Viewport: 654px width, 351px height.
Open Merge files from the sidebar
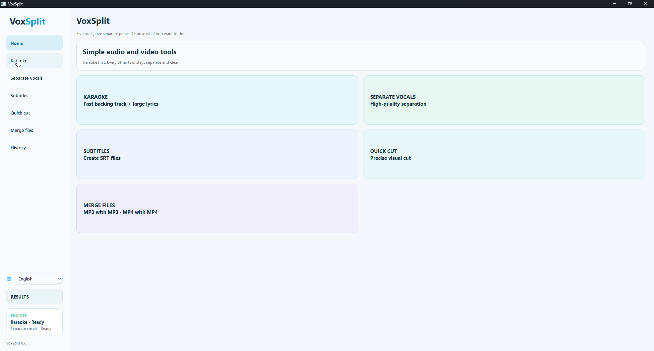click(34, 130)
